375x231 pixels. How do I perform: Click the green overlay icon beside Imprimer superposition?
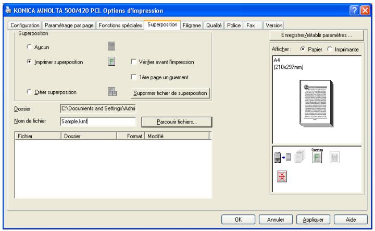[111, 62]
